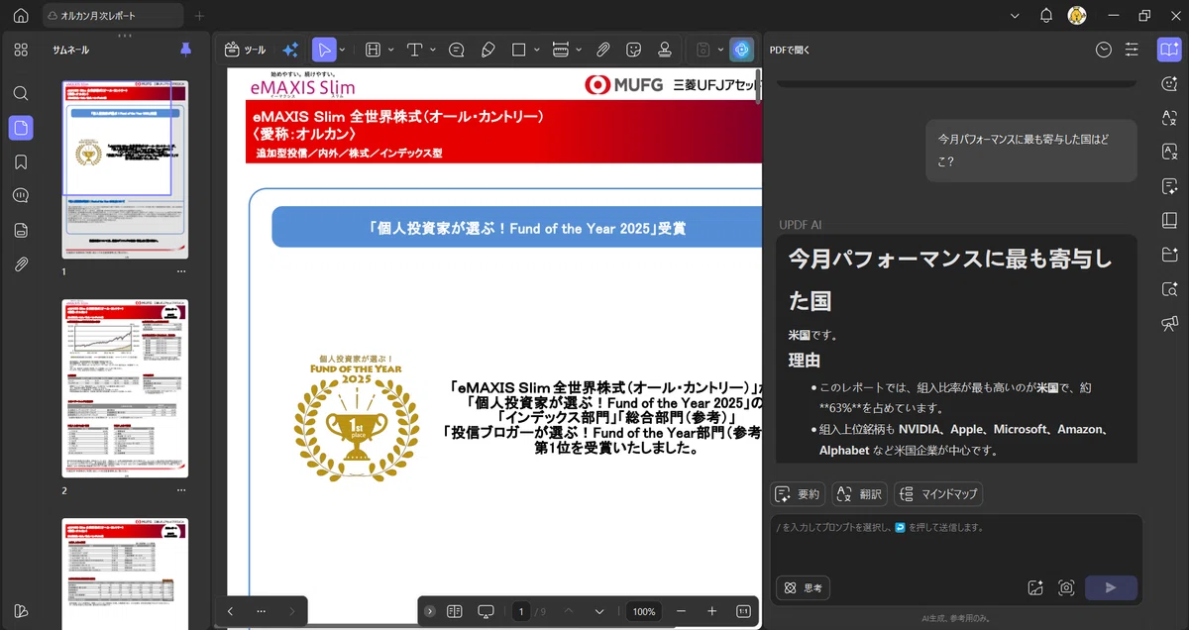Expand the text tool dropdown arrow
The image size is (1189, 630).
click(433, 50)
